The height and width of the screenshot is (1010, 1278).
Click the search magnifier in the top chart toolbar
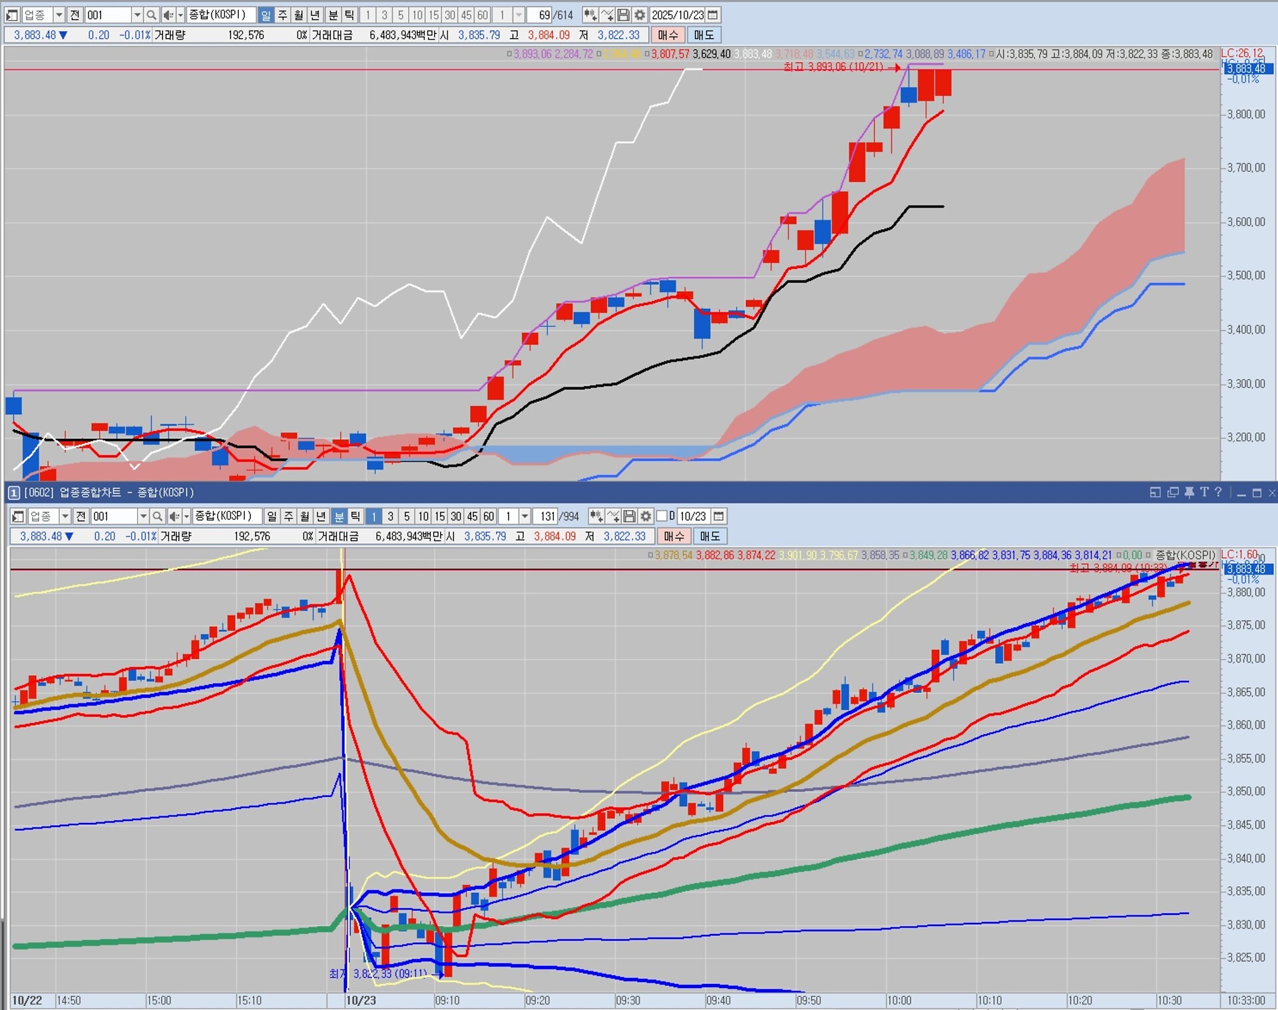(x=151, y=15)
